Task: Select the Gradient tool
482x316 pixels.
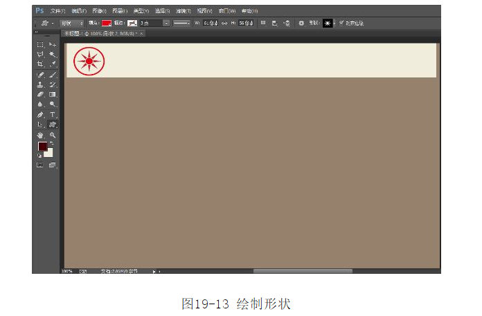Action: pyautogui.click(x=53, y=95)
